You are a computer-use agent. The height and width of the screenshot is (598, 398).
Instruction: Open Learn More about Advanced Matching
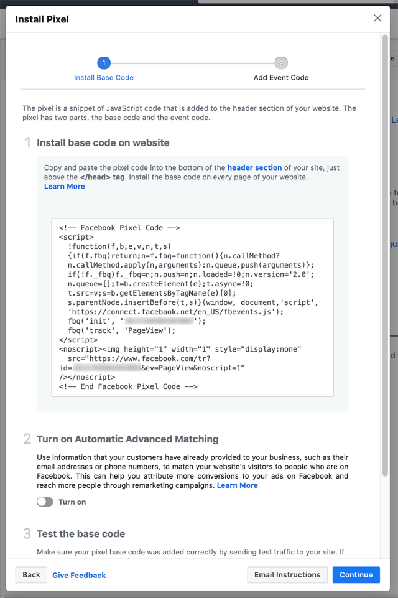[x=238, y=485]
